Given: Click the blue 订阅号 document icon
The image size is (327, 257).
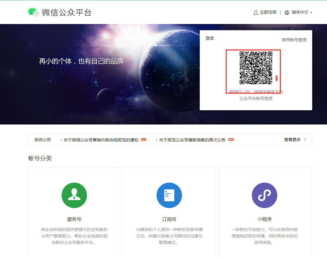Looking at the screenshot, I should 169,195.
